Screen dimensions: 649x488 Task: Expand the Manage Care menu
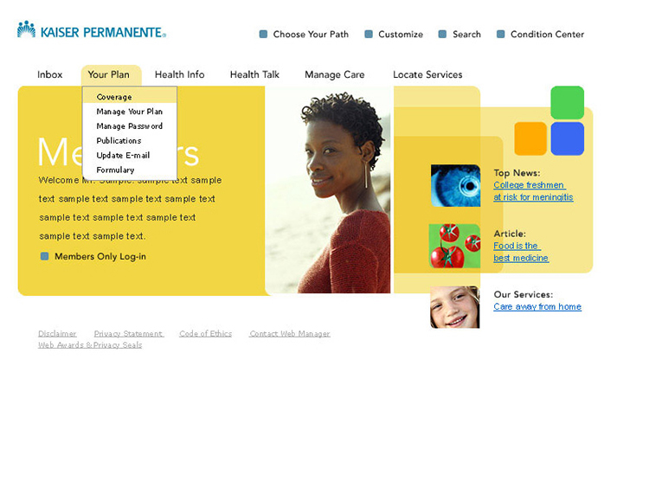pos(334,74)
